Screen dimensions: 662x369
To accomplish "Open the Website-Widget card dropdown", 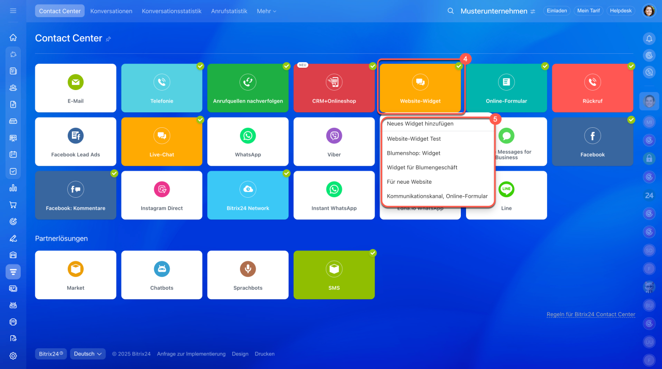I will tap(420, 88).
